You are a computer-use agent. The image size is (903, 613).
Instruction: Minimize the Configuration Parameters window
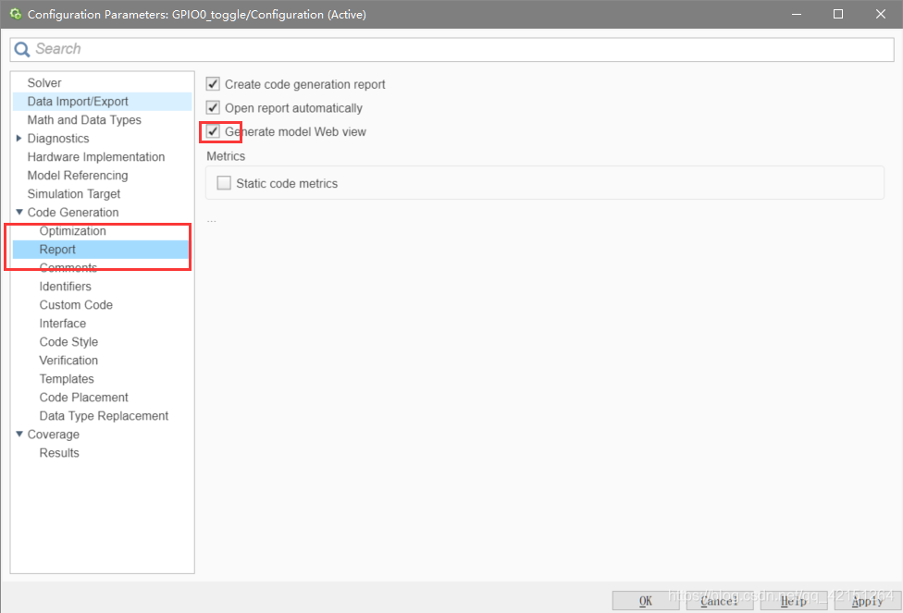[797, 14]
